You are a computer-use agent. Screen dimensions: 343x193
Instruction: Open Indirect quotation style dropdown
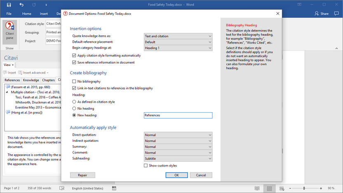178,141
